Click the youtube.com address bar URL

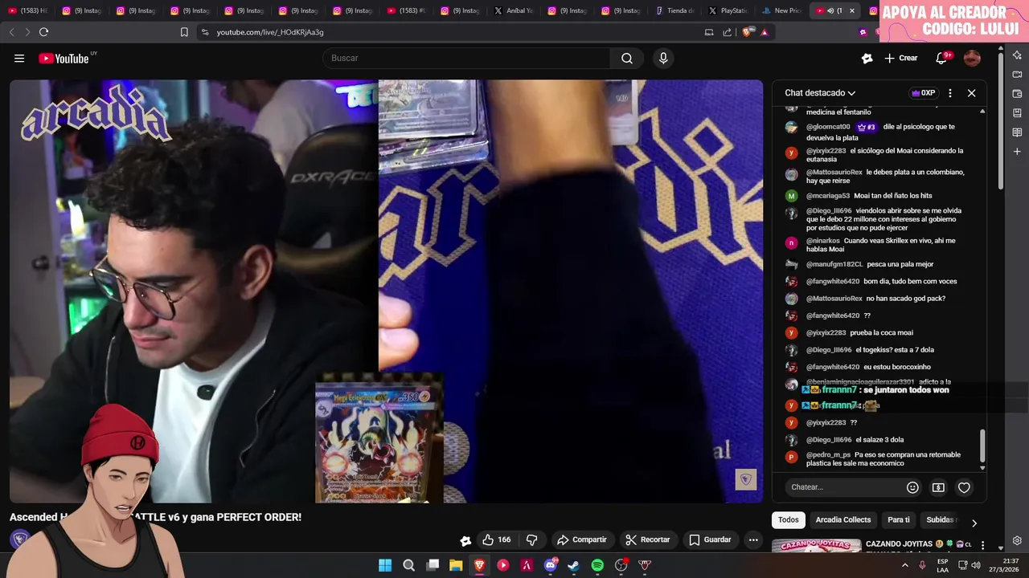pos(270,32)
